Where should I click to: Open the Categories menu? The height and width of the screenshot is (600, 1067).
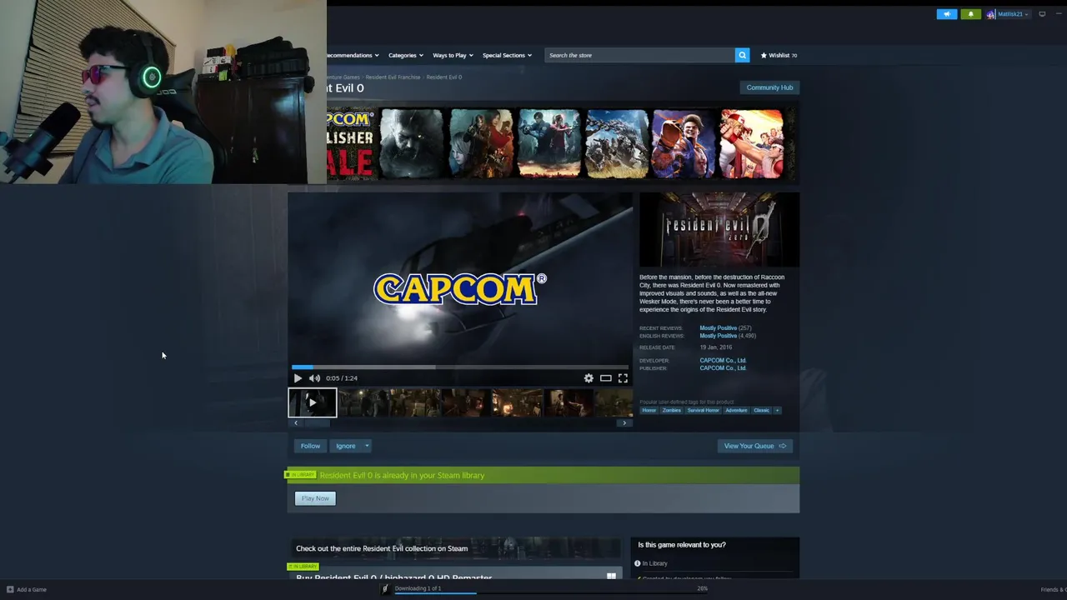coord(405,55)
